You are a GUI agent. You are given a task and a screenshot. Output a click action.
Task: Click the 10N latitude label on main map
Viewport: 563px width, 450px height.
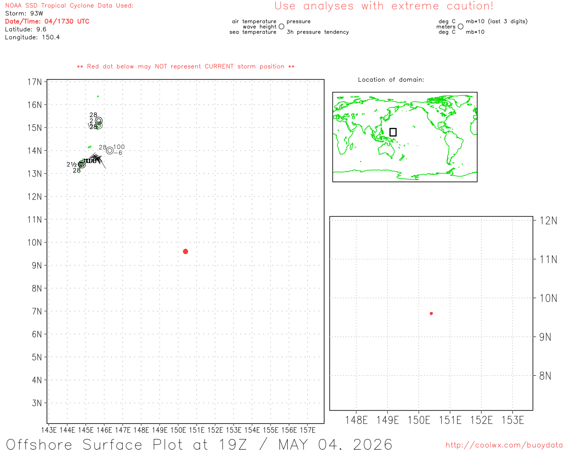pos(35,243)
